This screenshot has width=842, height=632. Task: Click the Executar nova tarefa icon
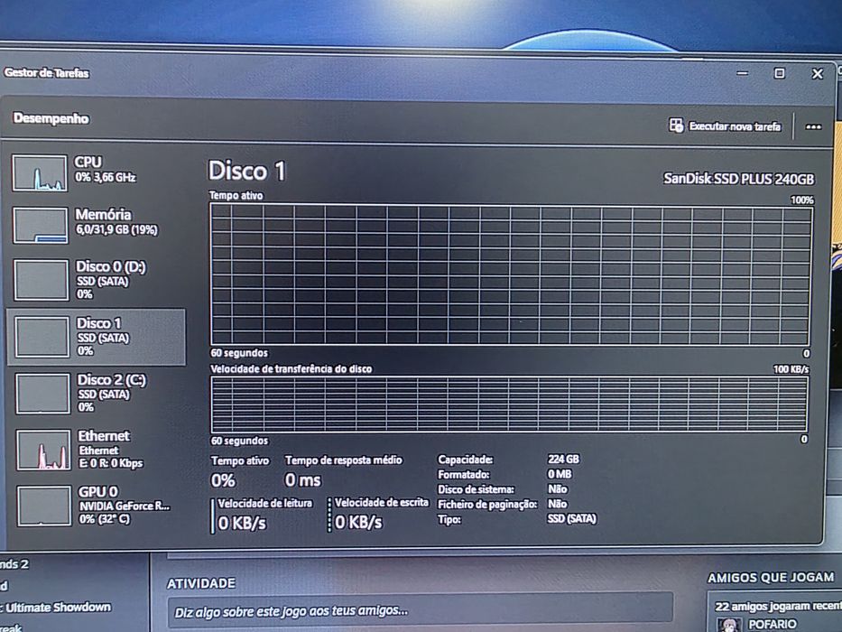coord(676,125)
